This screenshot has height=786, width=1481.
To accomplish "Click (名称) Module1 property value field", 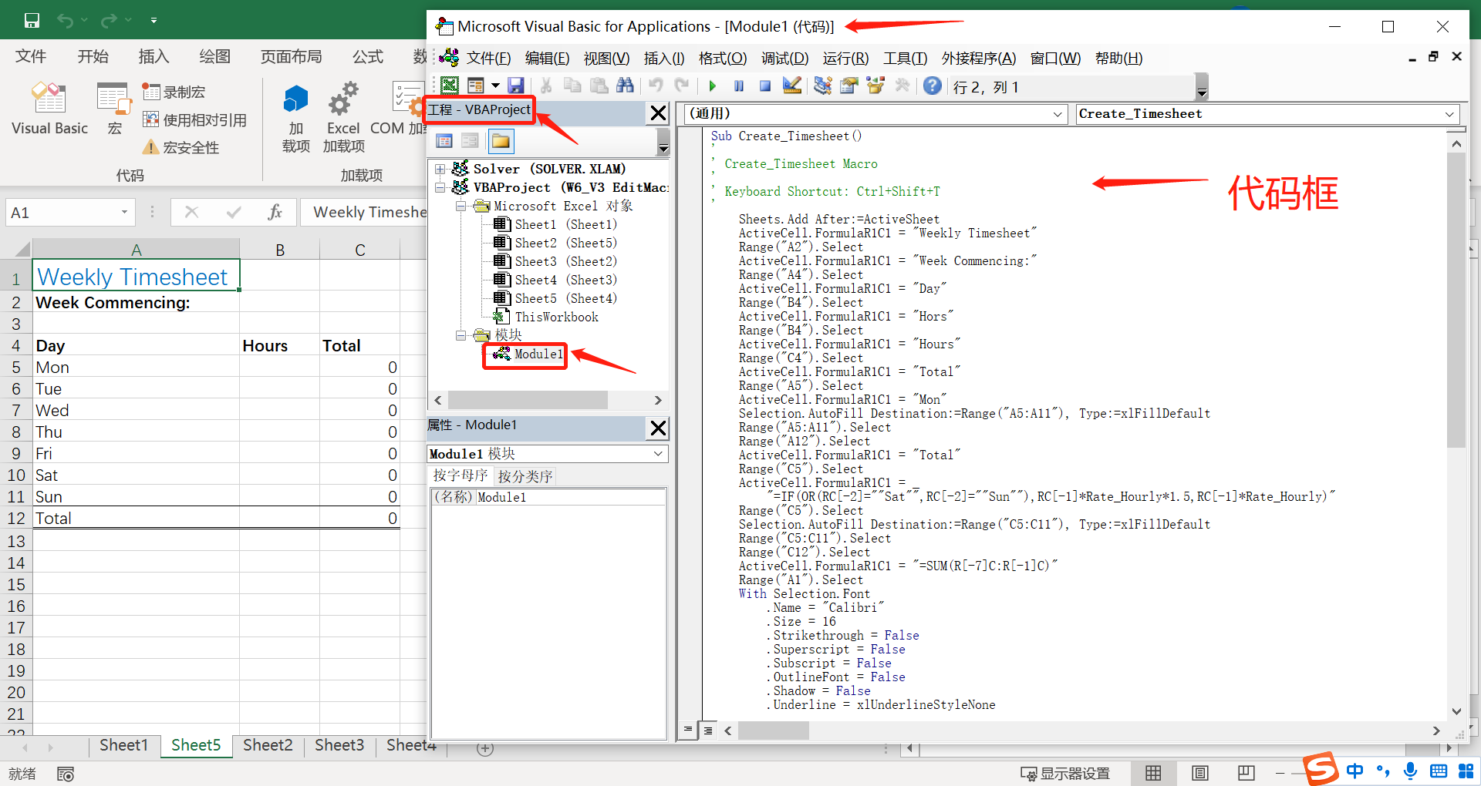I will tap(570, 498).
